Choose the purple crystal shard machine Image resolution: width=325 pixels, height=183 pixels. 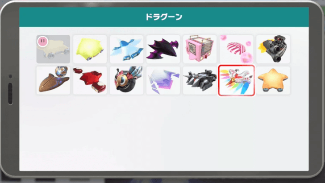(x=163, y=80)
